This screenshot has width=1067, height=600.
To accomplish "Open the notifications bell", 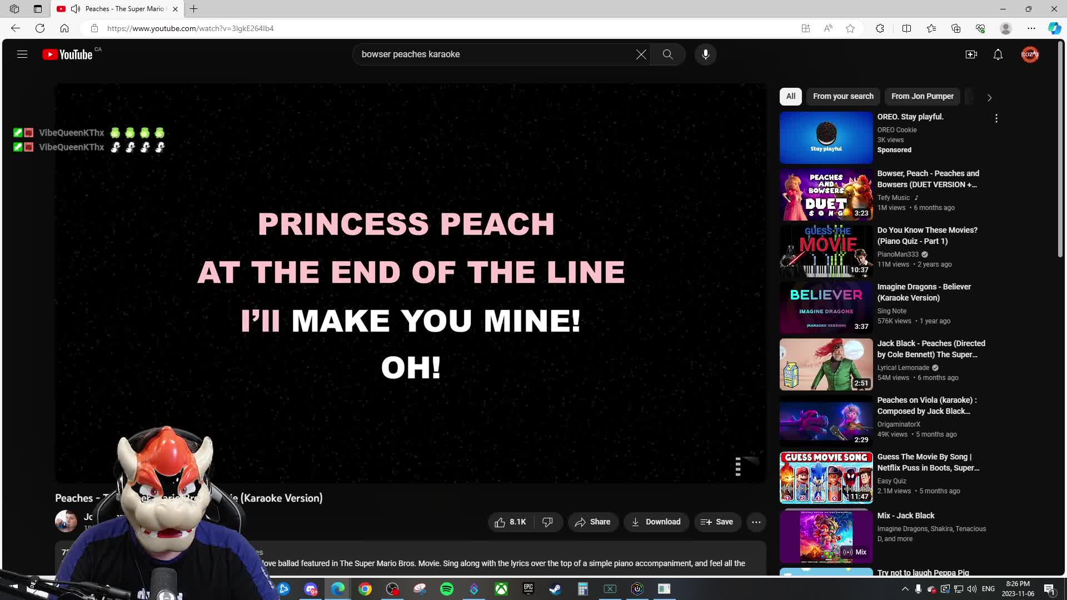I will 998,54.
